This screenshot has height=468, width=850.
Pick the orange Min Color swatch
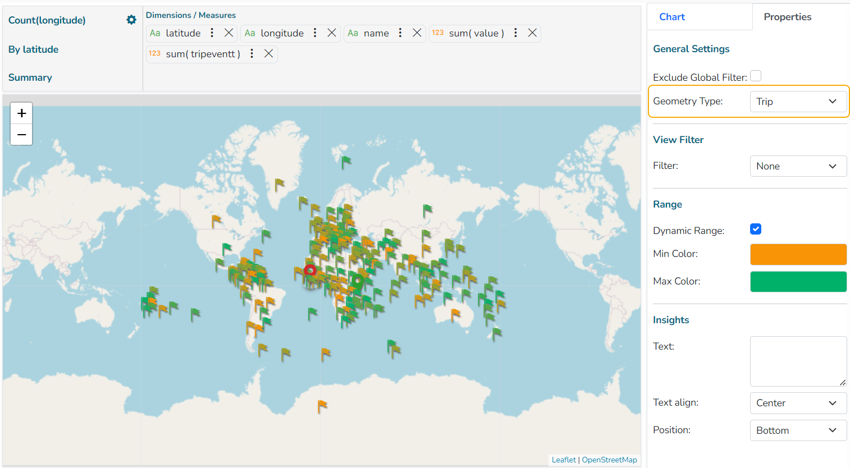click(x=798, y=254)
